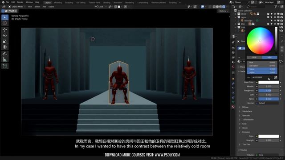Toggle viewport overlays icon

click(203, 7)
